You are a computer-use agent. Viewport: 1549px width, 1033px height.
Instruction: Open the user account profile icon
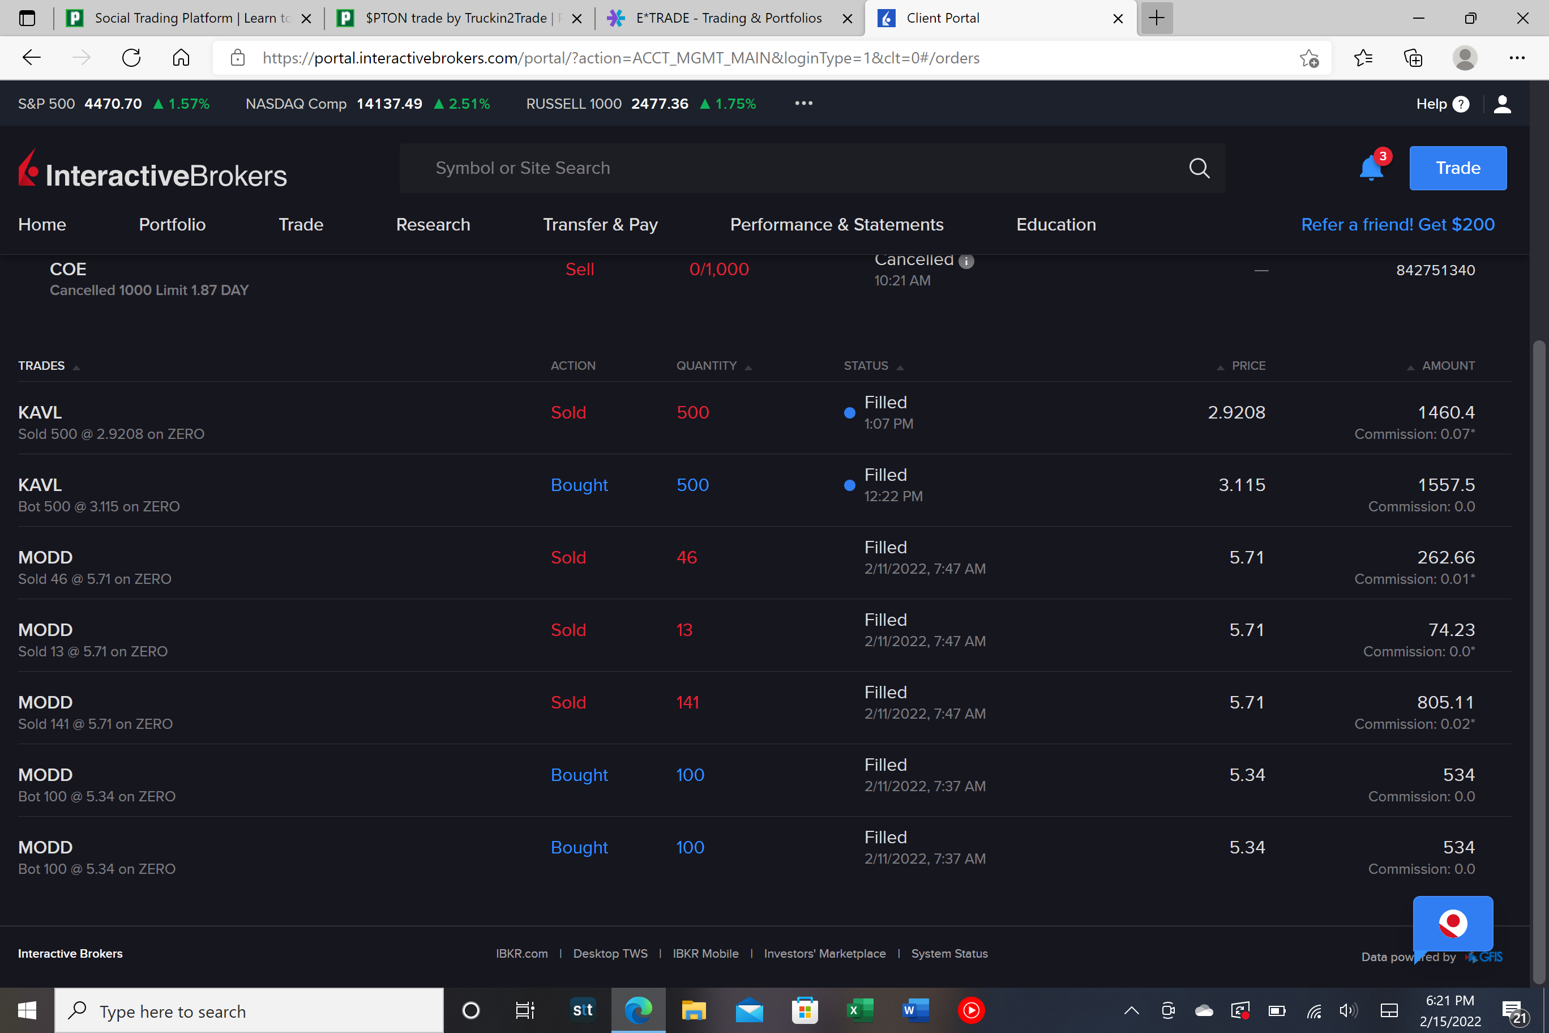(1501, 104)
